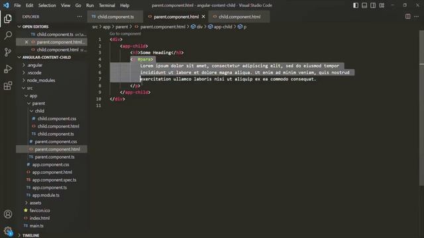Viewport: 424px width, 238px height.
Task: Switch to the child.component.html tab
Action: tap(239, 17)
